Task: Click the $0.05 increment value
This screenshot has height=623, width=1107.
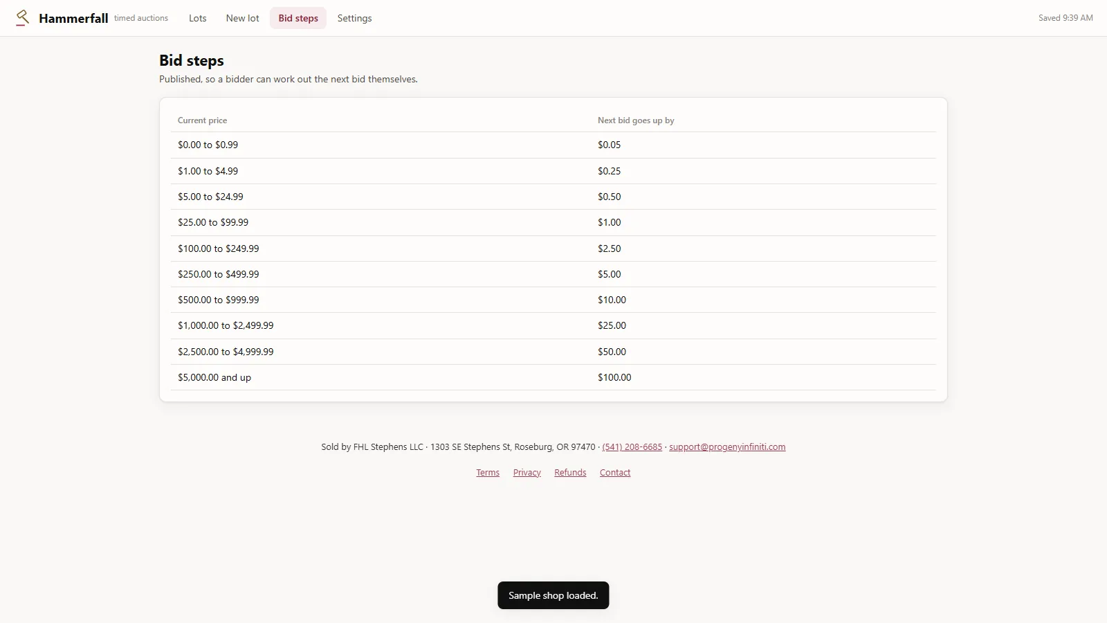Action: click(x=610, y=145)
